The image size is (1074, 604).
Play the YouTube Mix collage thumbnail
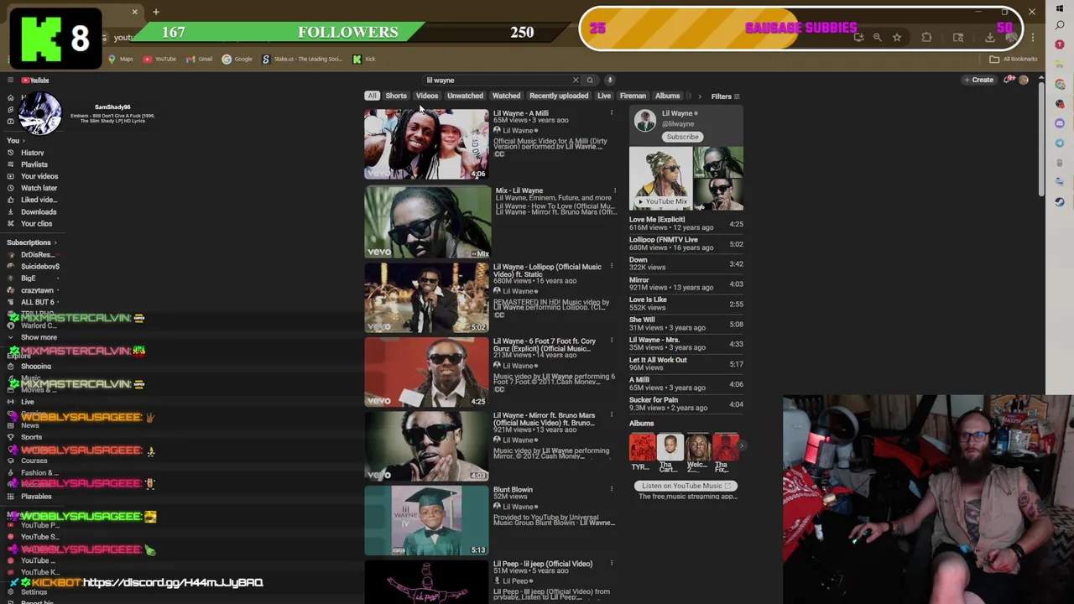(686, 179)
